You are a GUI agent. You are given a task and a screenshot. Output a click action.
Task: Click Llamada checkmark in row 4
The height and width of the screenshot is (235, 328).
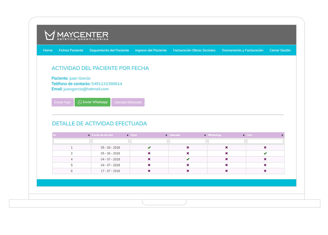[x=188, y=159]
